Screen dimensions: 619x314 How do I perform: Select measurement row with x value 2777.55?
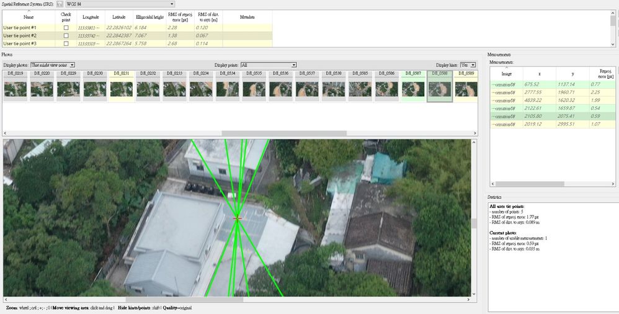553,92
